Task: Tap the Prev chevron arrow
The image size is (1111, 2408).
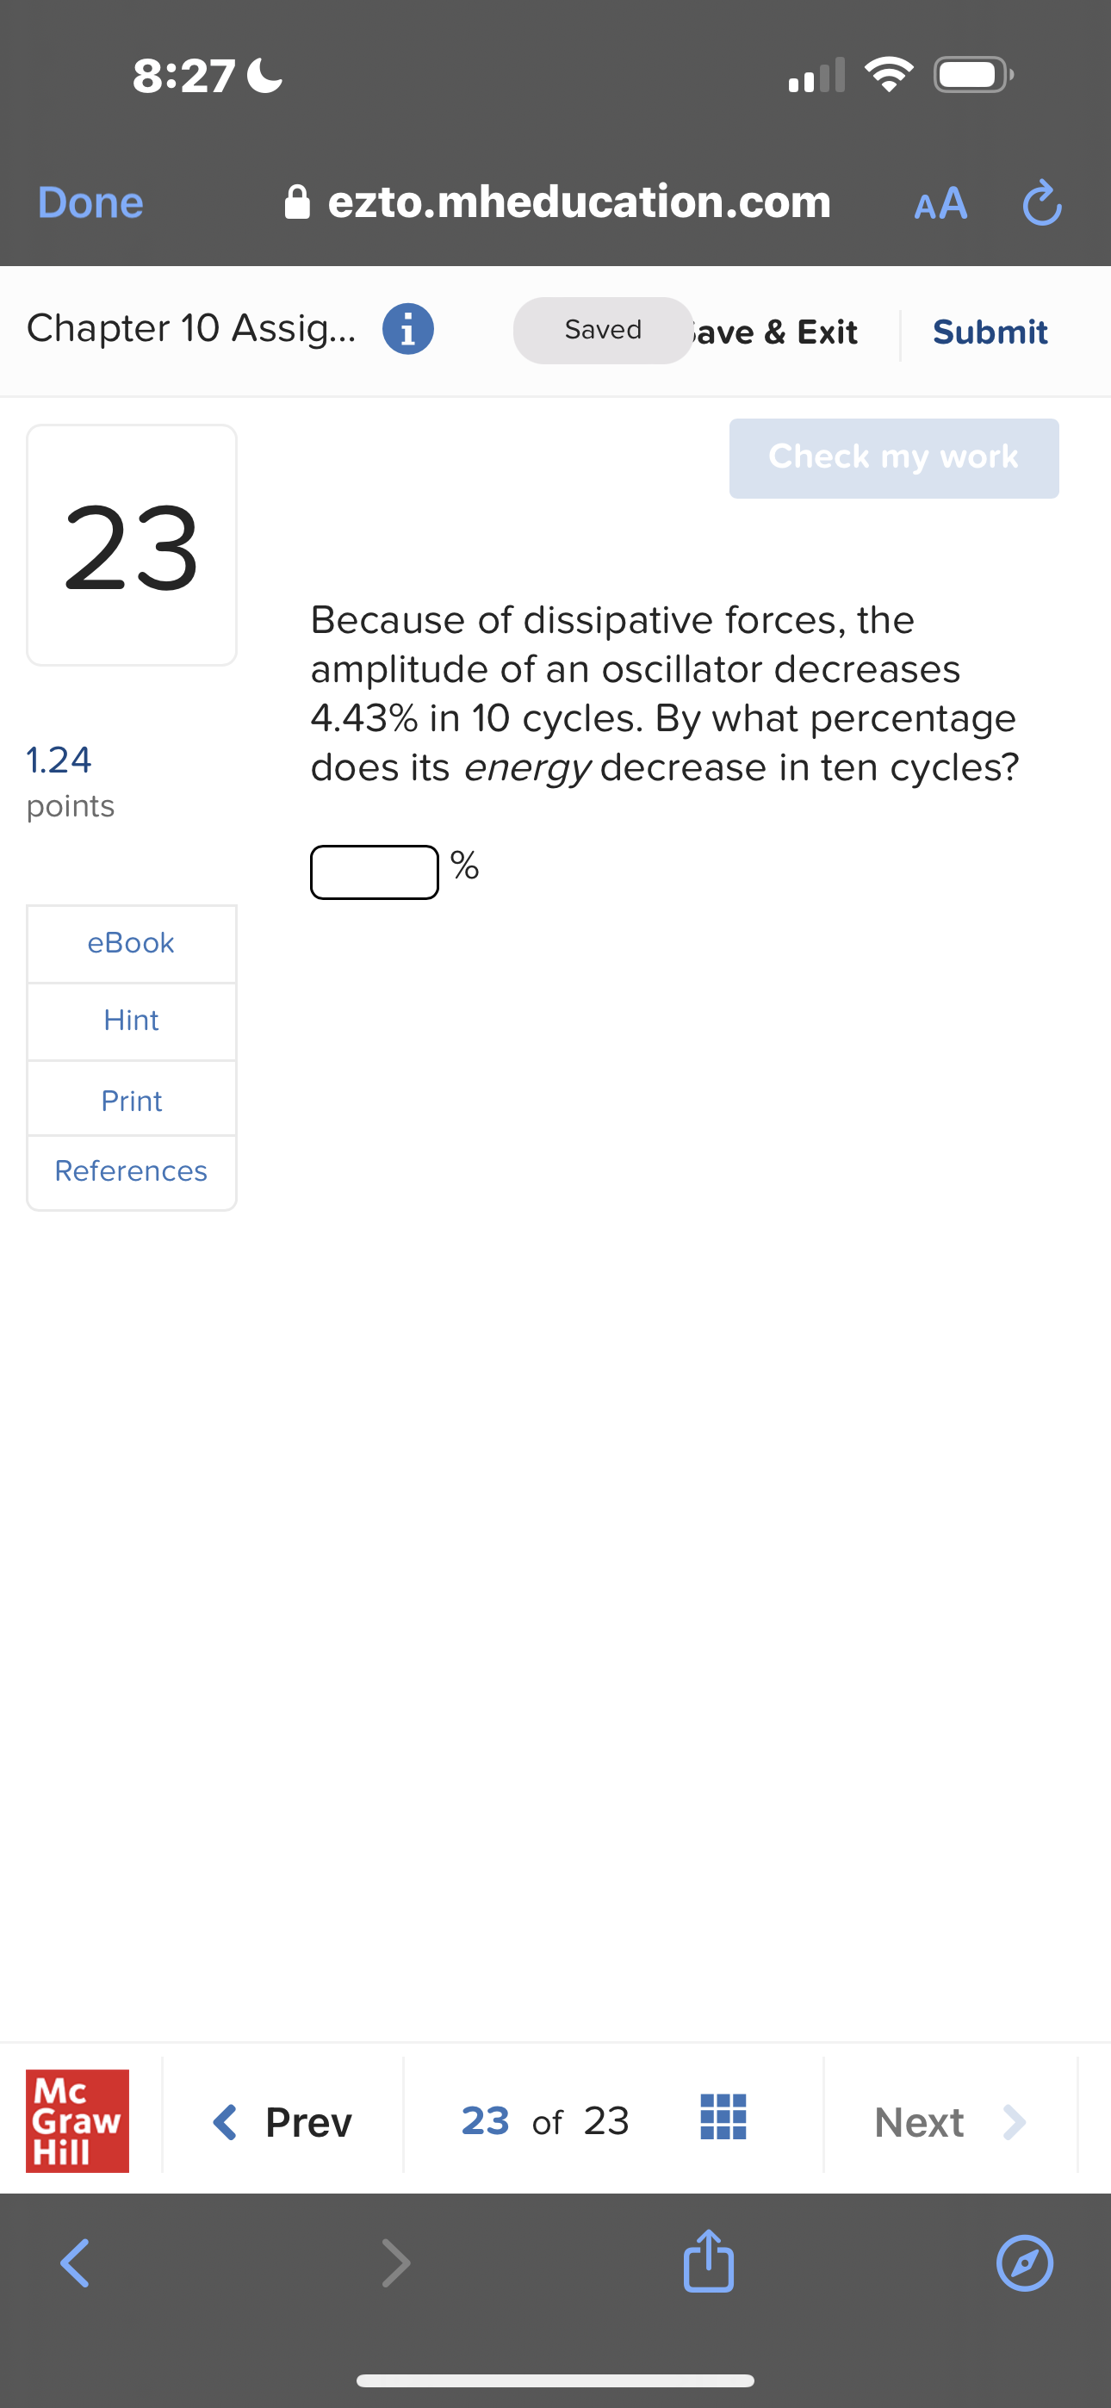Action: (x=226, y=2121)
